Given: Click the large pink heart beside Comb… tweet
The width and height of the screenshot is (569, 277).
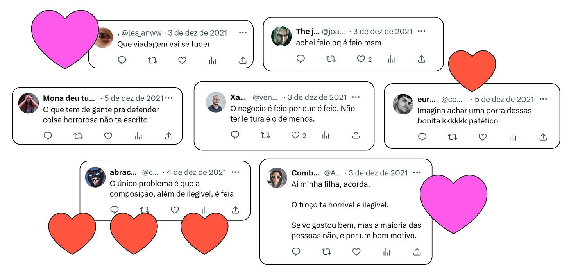Looking at the screenshot, I should (453, 204).
